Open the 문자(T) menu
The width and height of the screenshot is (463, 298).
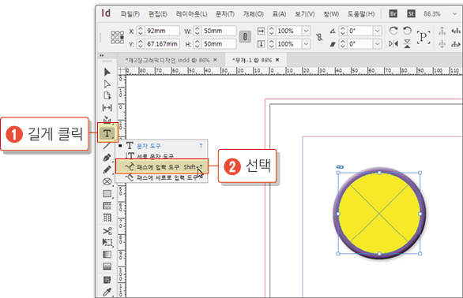225,14
